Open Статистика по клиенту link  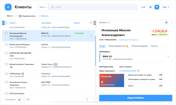tap(129, 40)
